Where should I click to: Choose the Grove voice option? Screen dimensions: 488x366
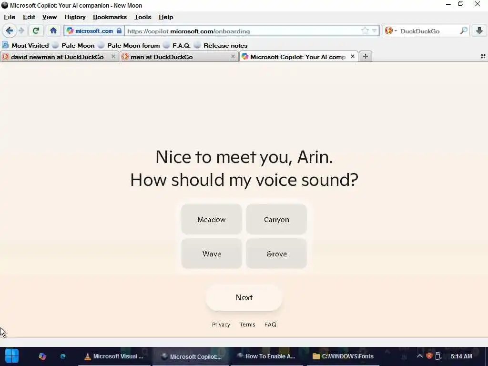pos(276,254)
